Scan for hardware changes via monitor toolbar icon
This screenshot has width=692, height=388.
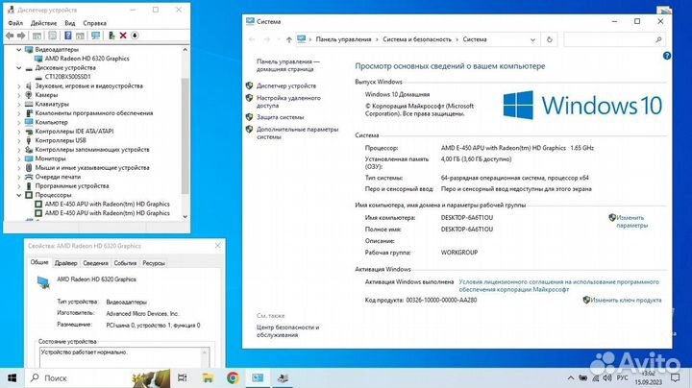(95, 36)
